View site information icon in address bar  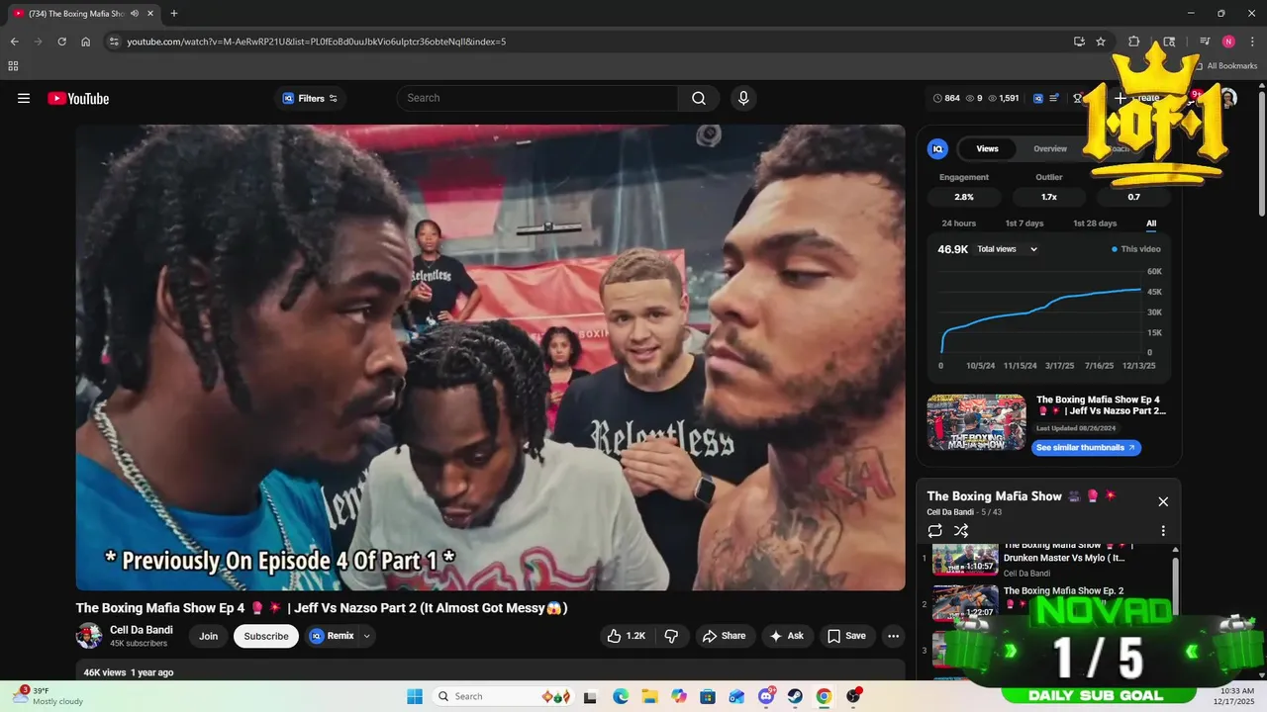[x=114, y=42]
